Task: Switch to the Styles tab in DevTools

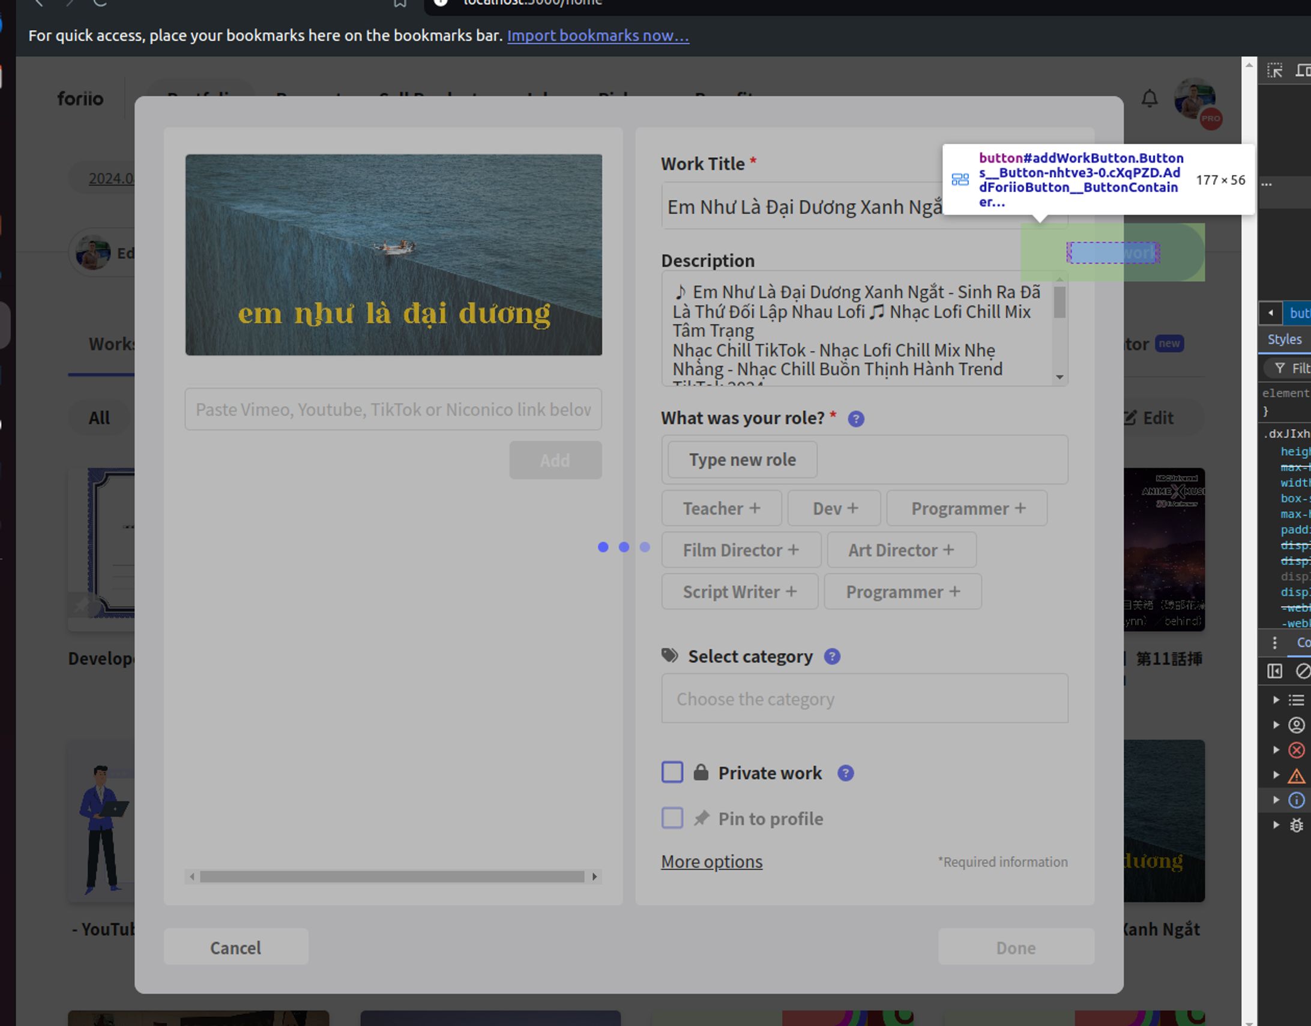Action: (1285, 339)
